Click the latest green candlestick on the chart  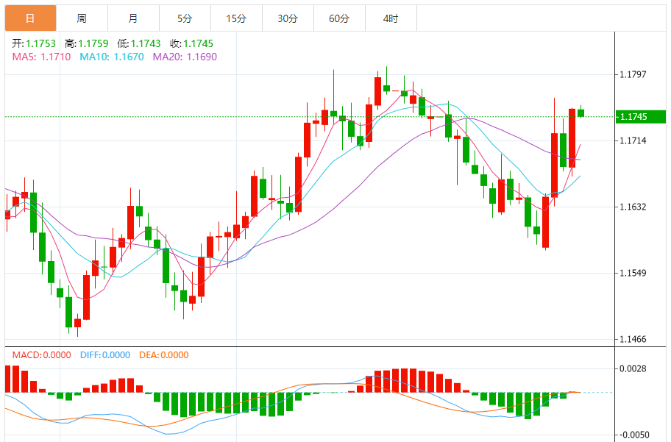(x=581, y=113)
